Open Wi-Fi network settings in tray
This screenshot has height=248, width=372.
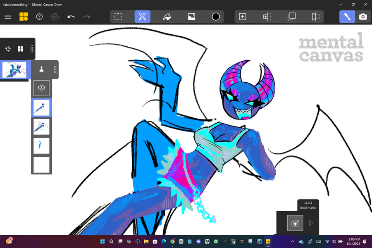point(327,241)
